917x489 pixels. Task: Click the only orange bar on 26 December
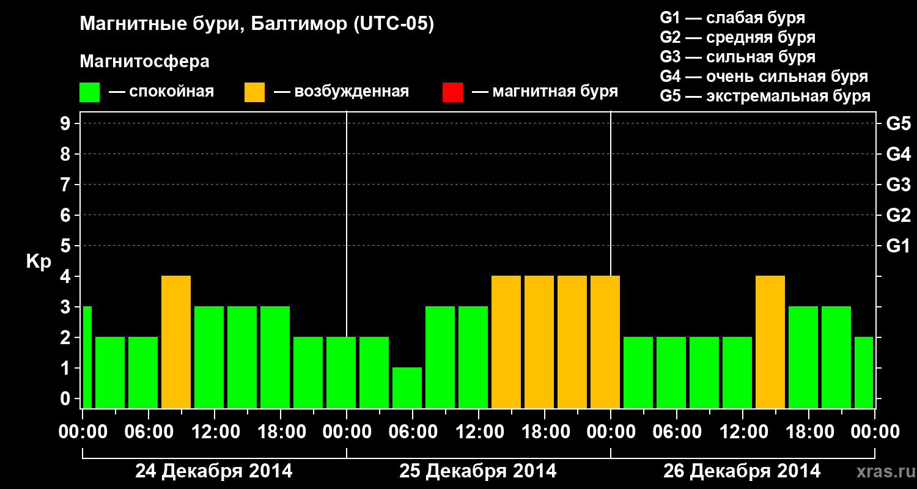[770, 342]
